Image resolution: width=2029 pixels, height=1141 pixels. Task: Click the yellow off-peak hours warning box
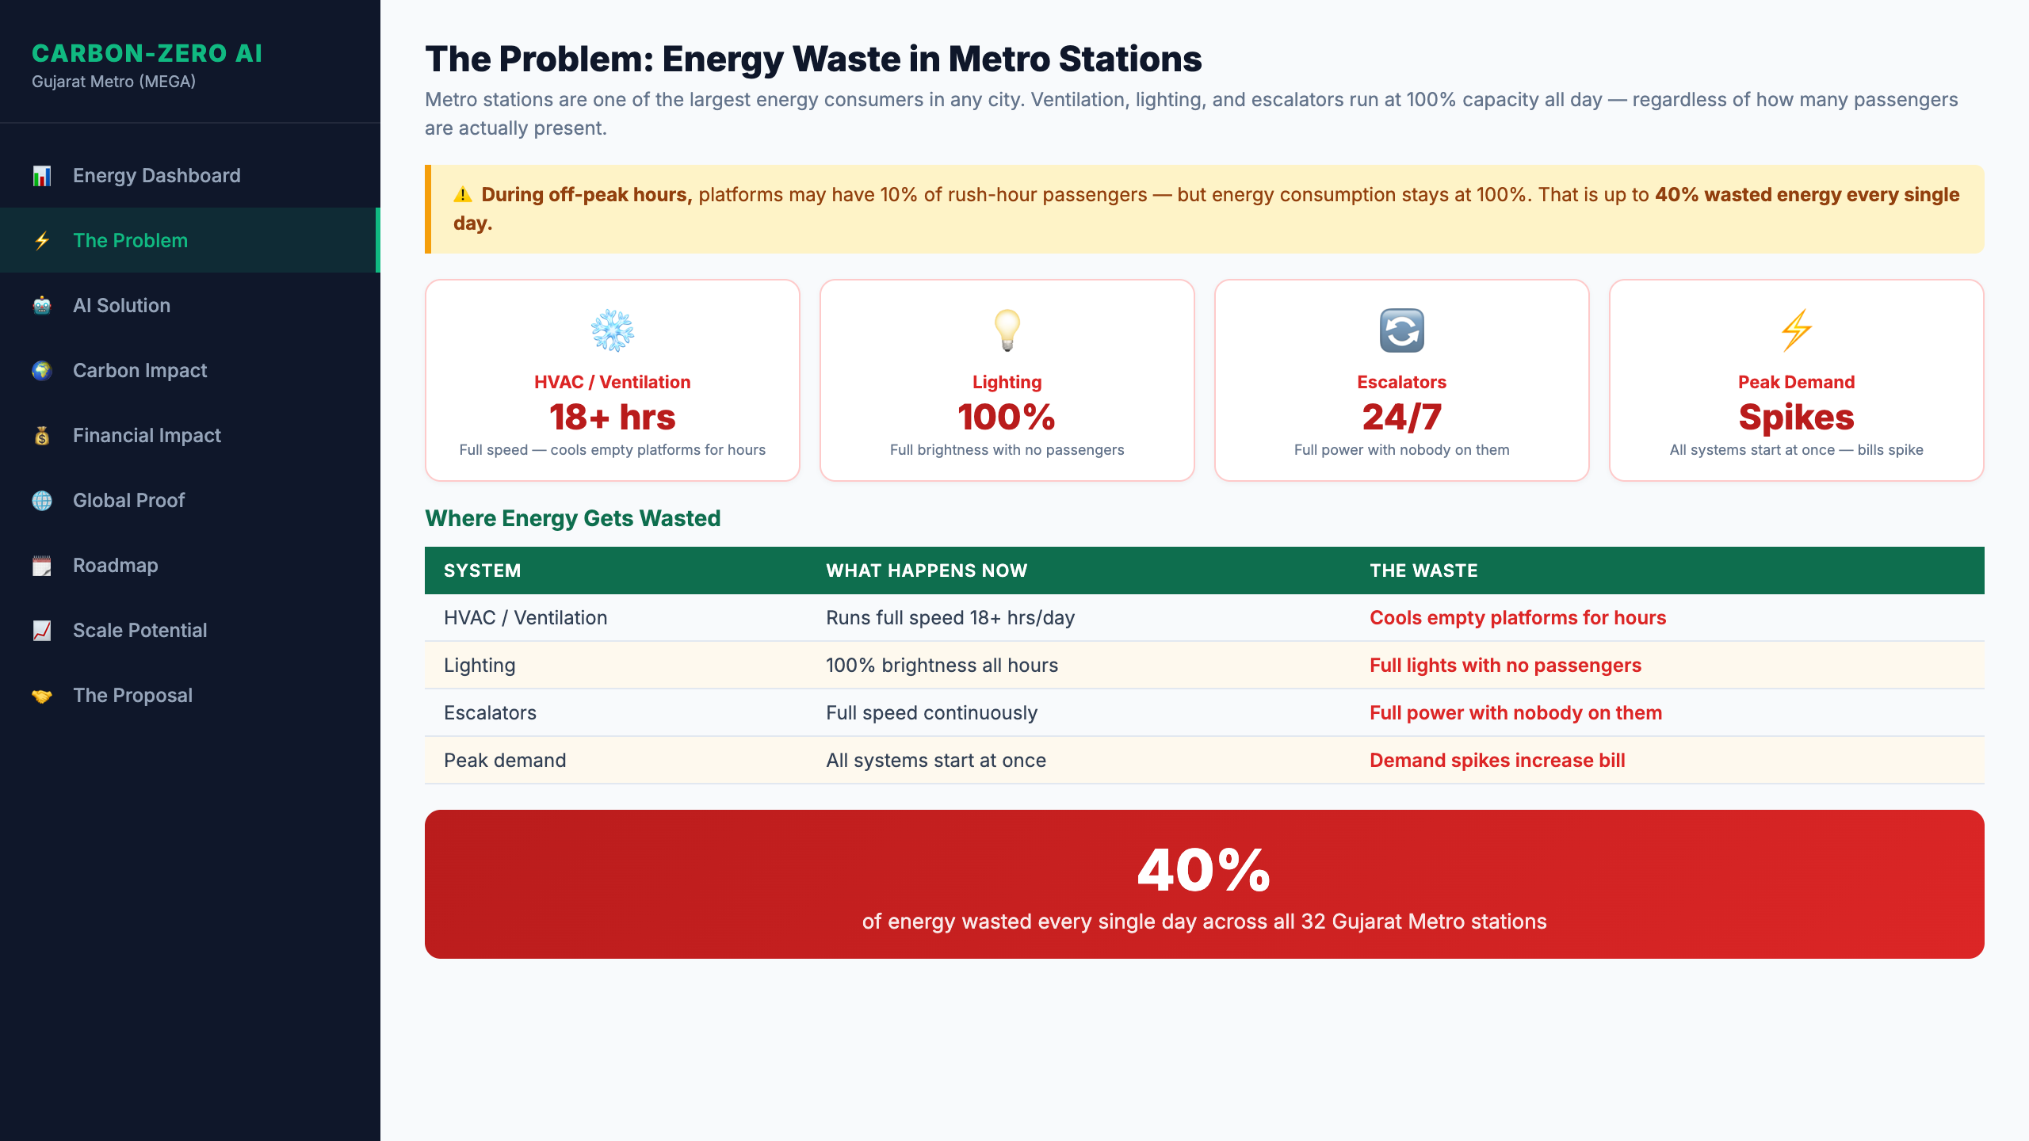(1204, 209)
